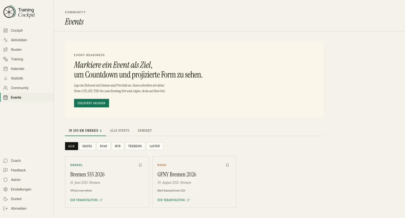Click the Training sidebar icon
The width and height of the screenshot is (405, 218).
6,59
